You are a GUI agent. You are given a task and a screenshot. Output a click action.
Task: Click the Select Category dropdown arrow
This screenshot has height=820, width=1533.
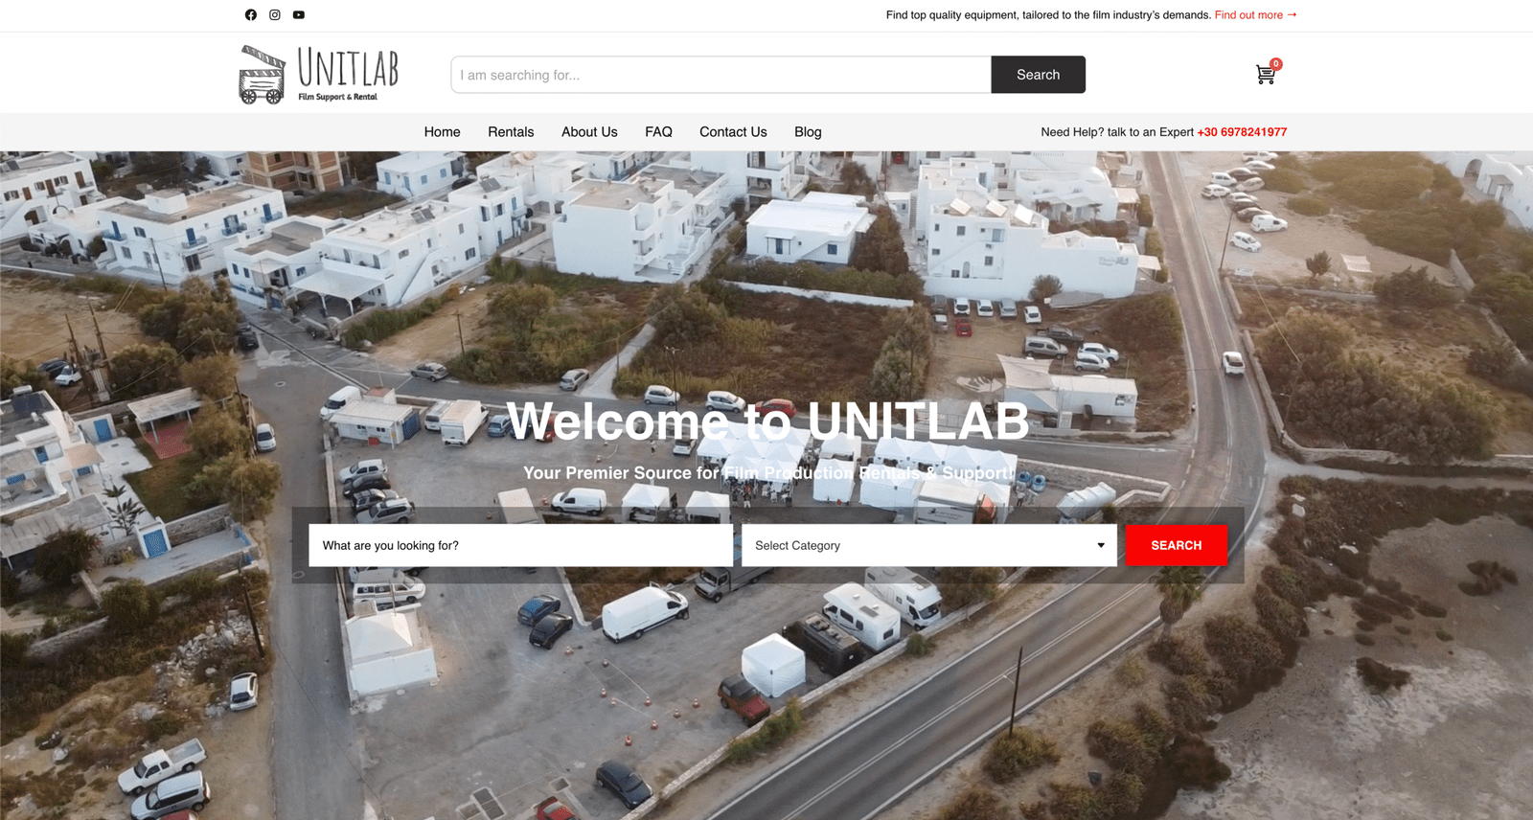tap(1101, 545)
